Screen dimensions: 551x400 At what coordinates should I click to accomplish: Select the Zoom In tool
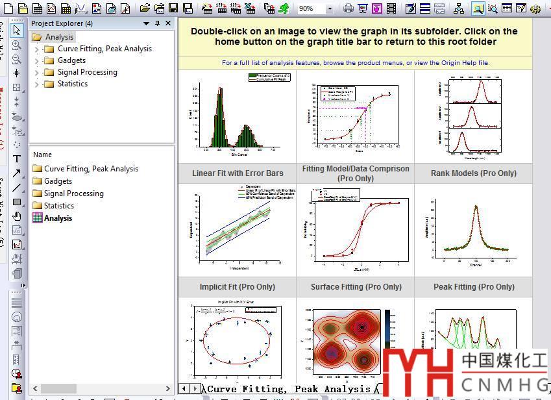(16, 45)
